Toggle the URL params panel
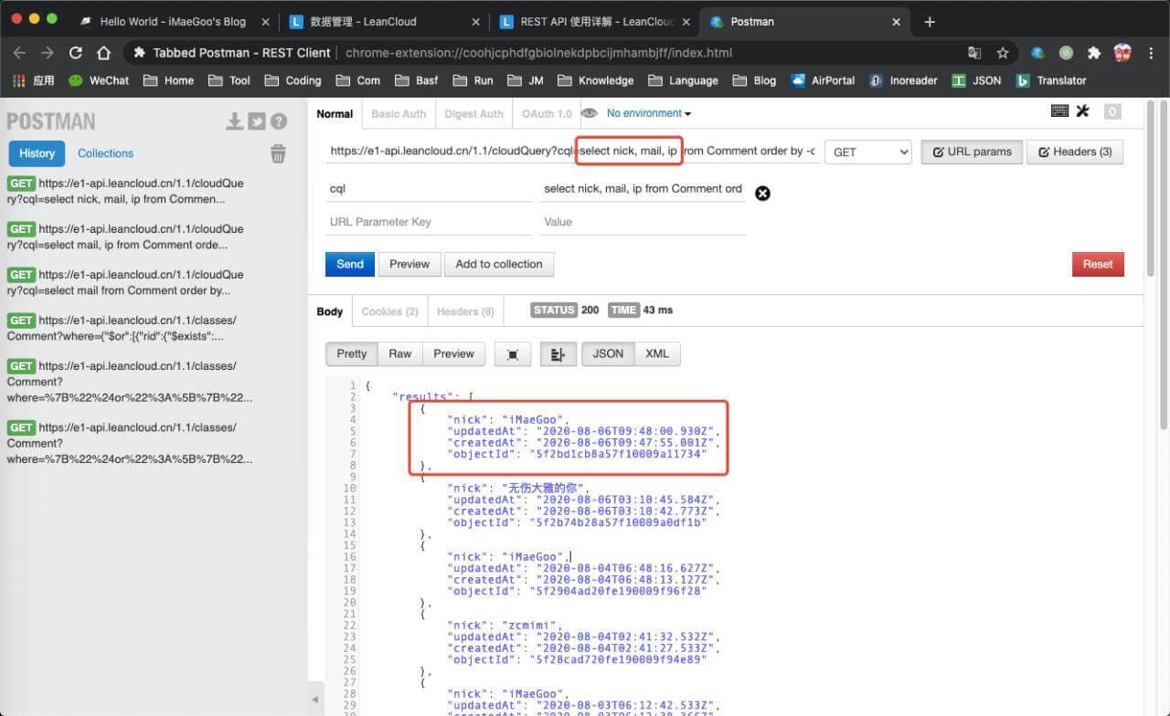The height and width of the screenshot is (716, 1170). 972,152
